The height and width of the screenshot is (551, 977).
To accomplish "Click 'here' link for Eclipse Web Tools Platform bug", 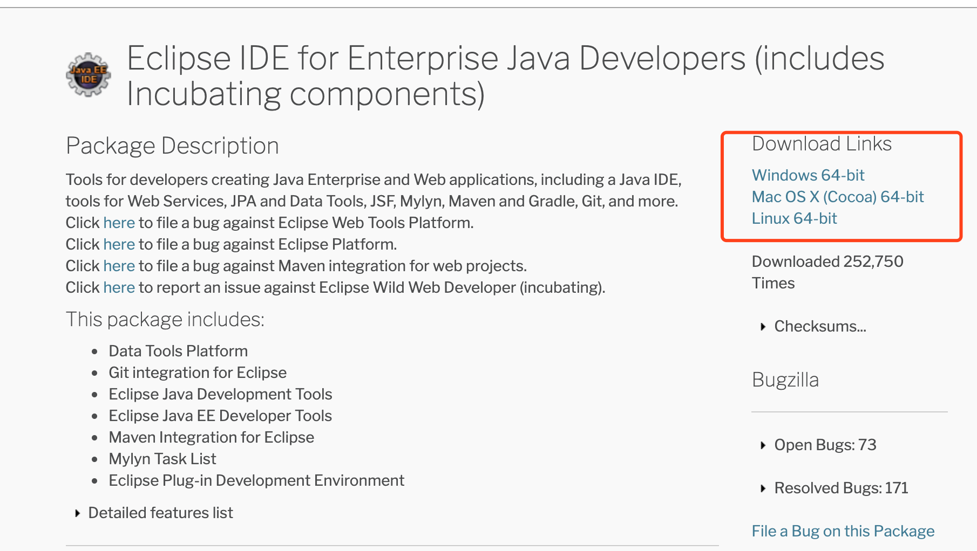I will point(119,223).
